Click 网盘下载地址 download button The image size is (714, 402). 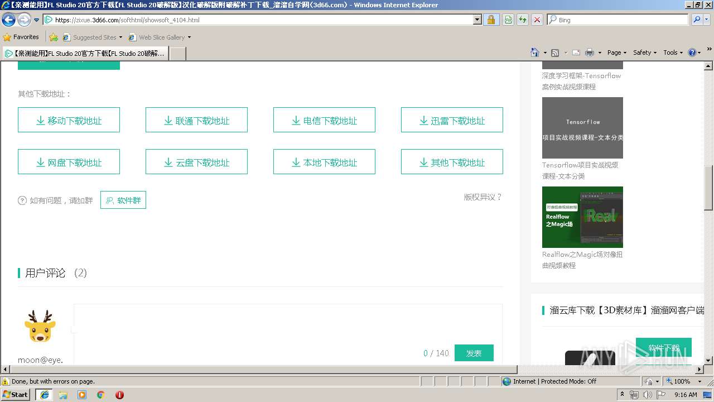[x=69, y=162]
